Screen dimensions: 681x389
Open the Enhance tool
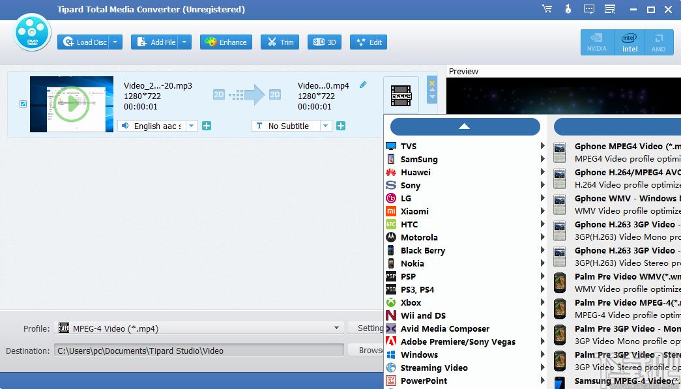click(226, 42)
